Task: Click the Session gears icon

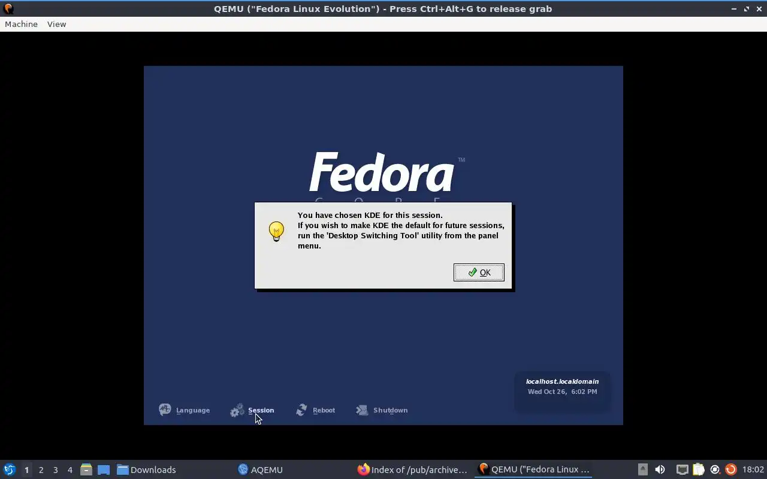Action: (x=237, y=410)
